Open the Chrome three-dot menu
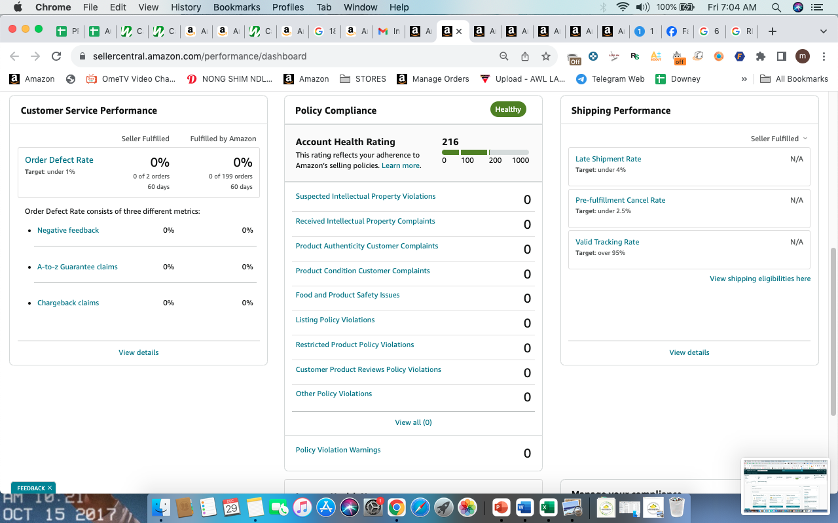This screenshot has height=523, width=838. pos(823,56)
